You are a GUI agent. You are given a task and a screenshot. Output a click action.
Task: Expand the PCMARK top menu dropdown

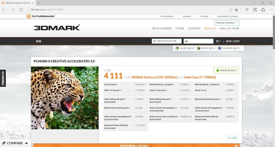tap(211, 16)
